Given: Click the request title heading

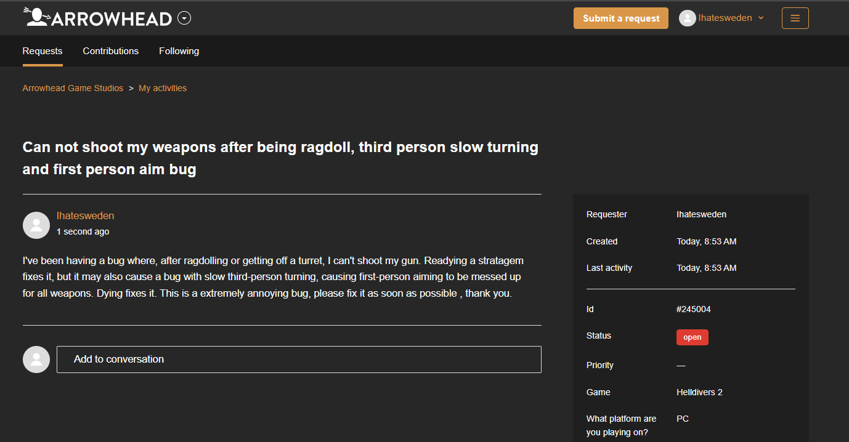Looking at the screenshot, I should point(280,158).
